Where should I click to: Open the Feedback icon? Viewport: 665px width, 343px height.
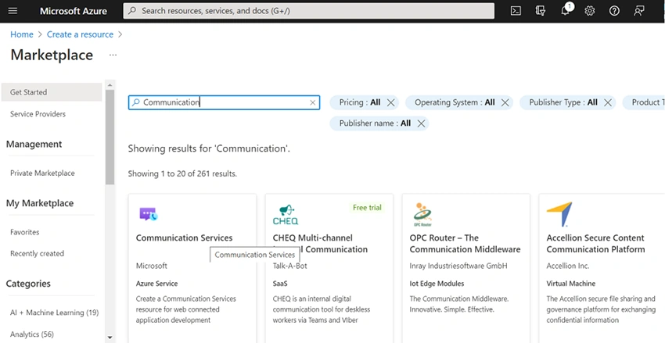click(x=638, y=11)
